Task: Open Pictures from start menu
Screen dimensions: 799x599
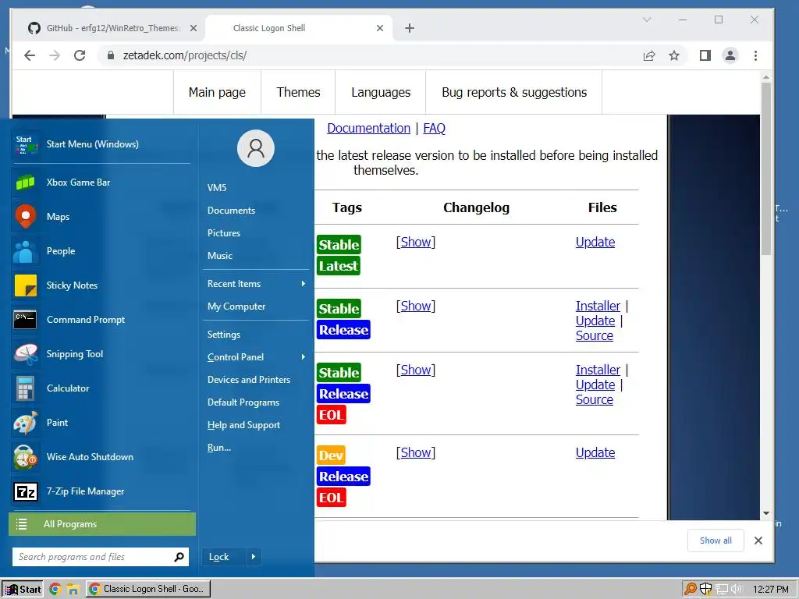Action: (224, 232)
